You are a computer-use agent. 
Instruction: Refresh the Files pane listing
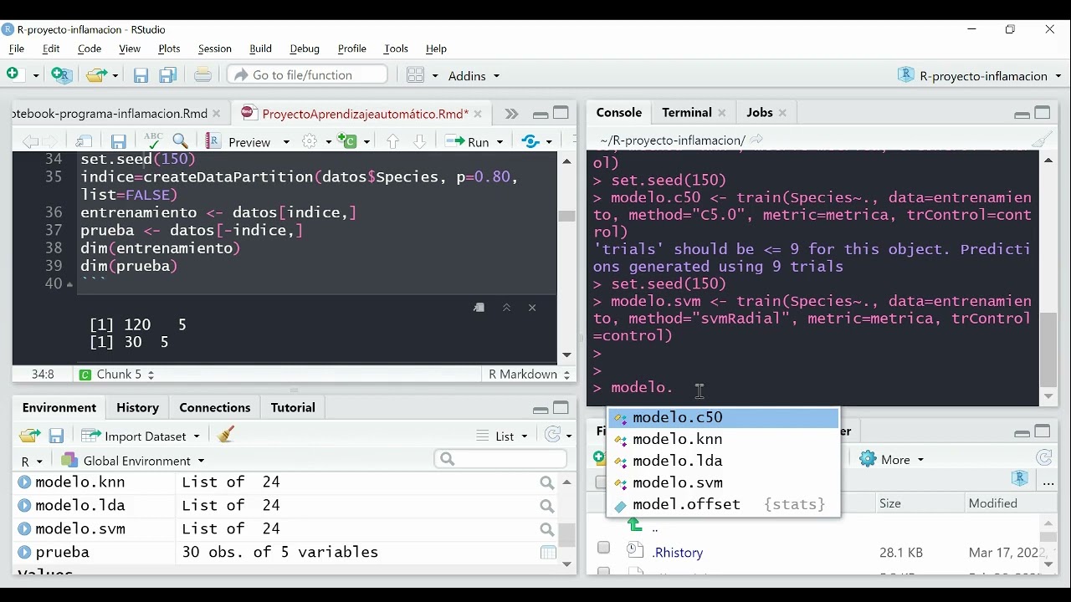click(1043, 458)
